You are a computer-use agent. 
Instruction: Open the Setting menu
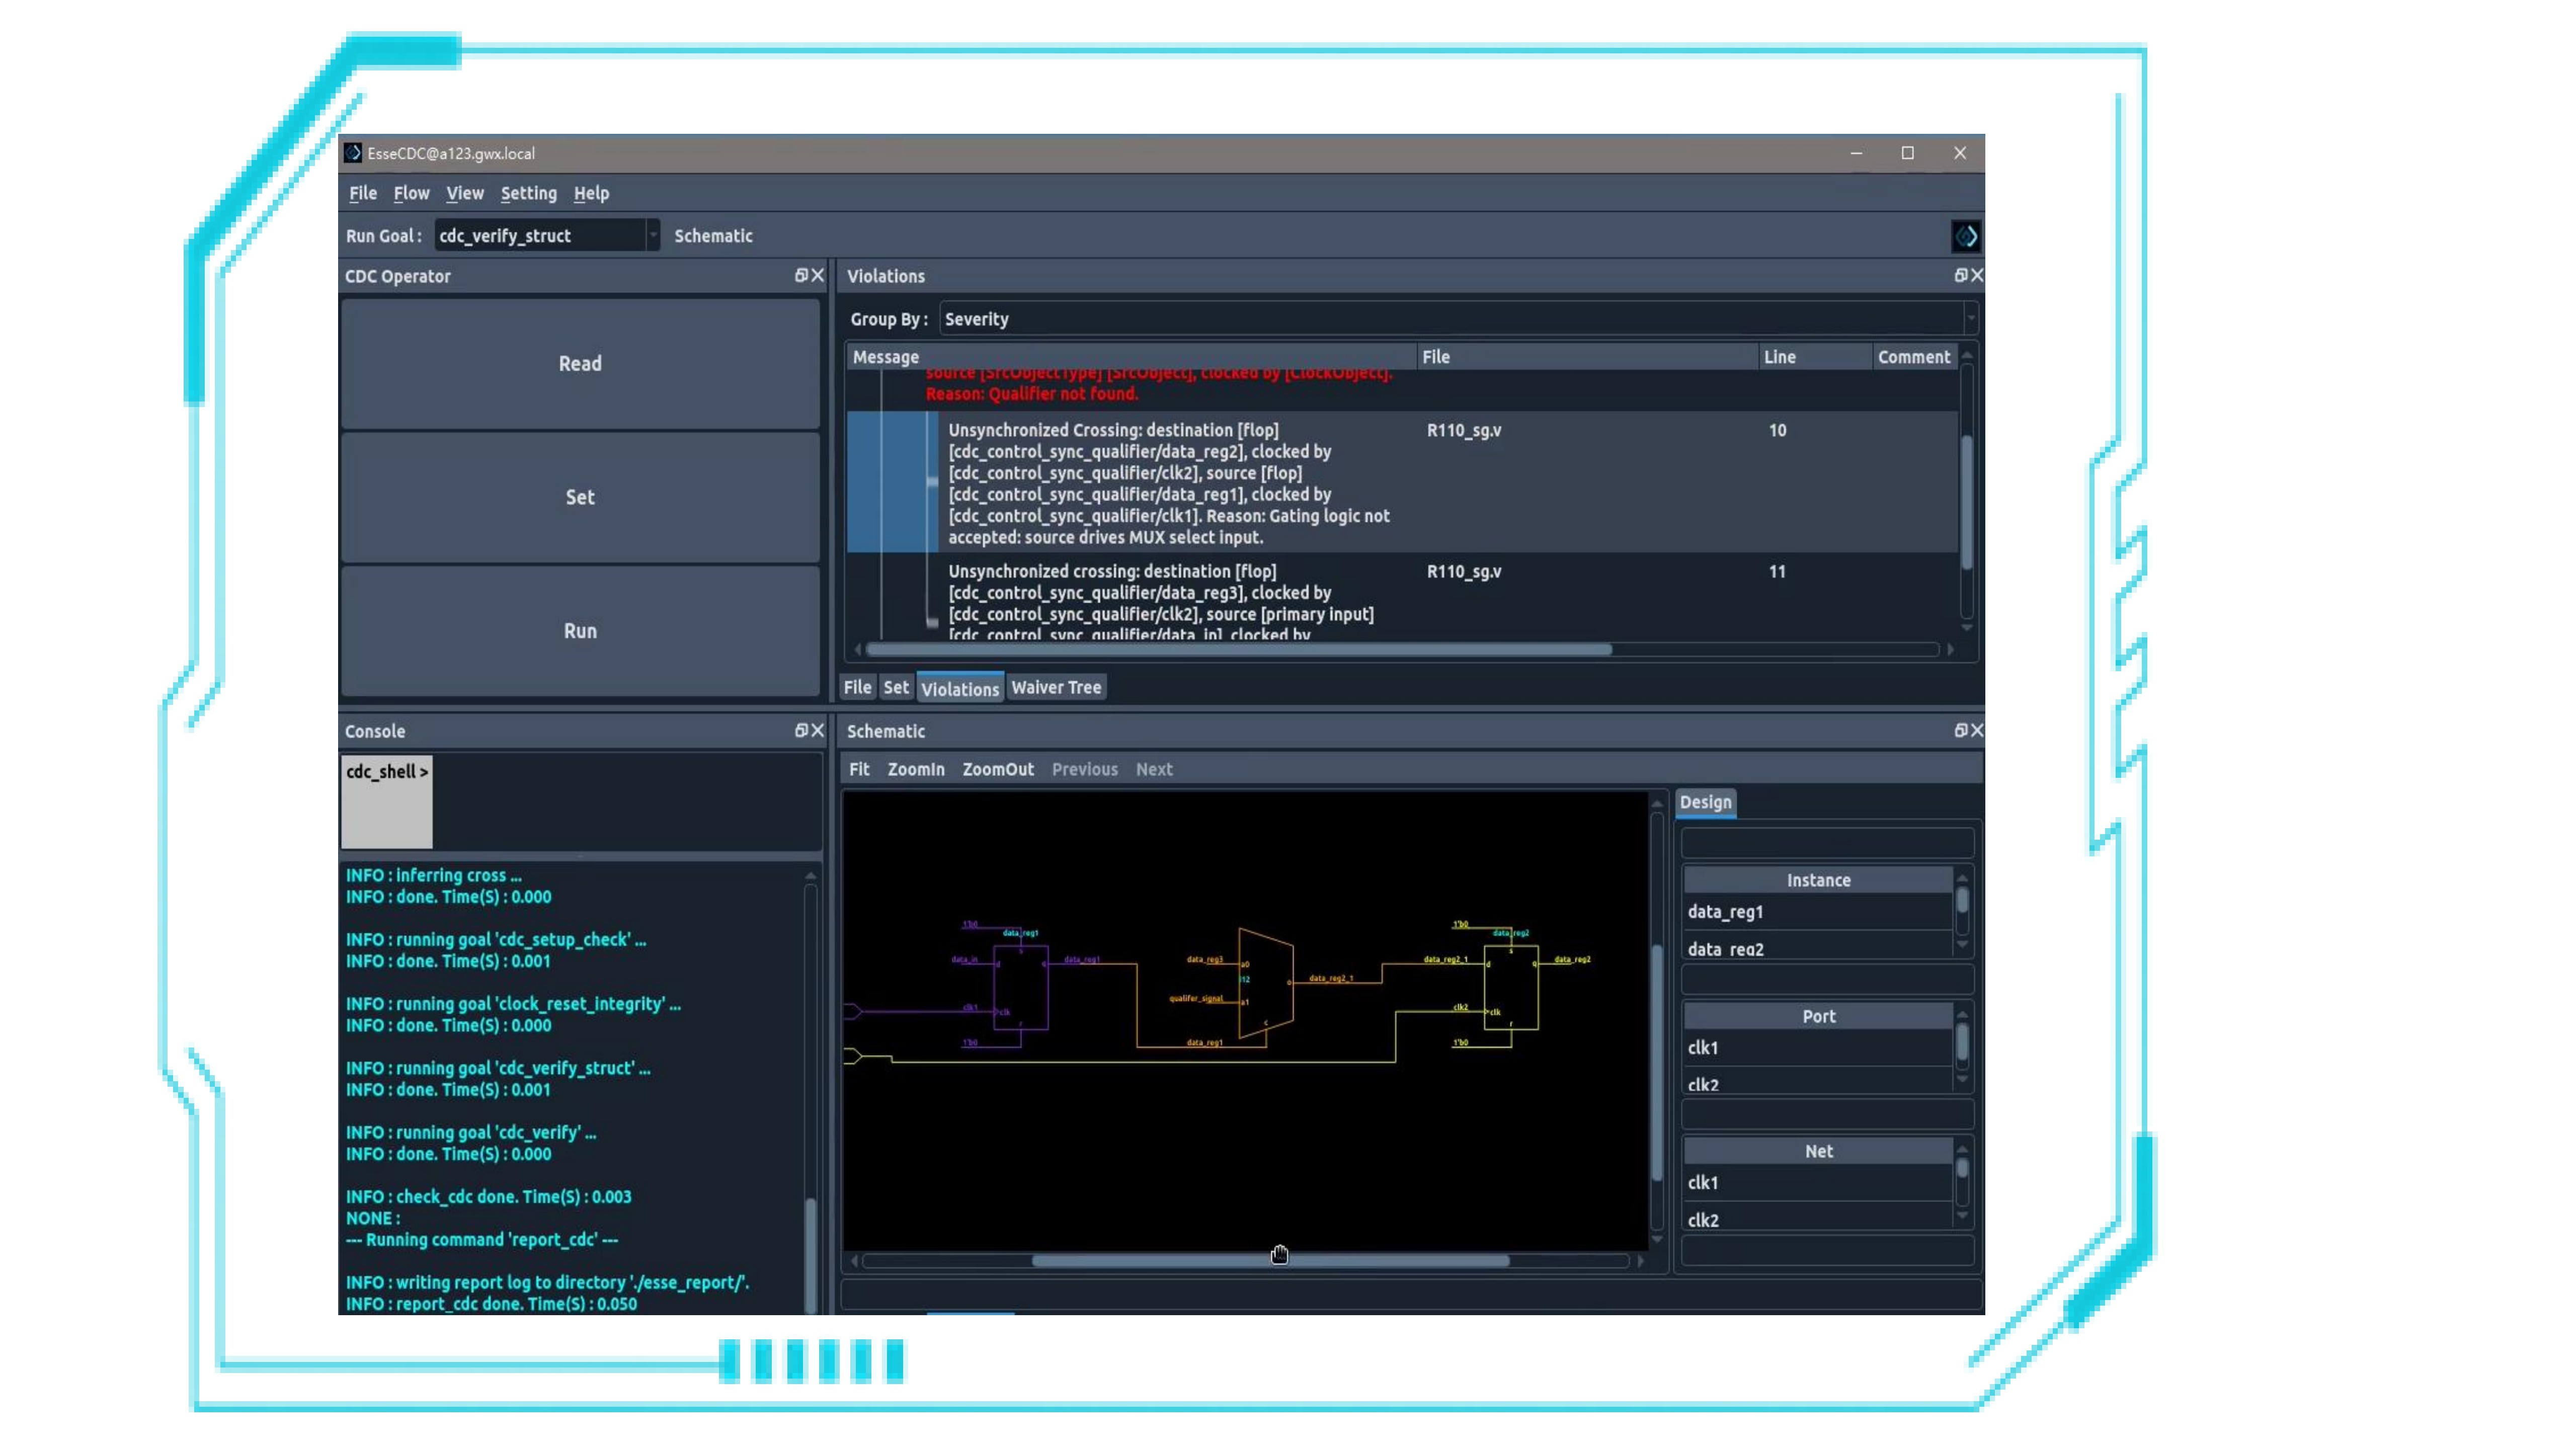click(529, 193)
